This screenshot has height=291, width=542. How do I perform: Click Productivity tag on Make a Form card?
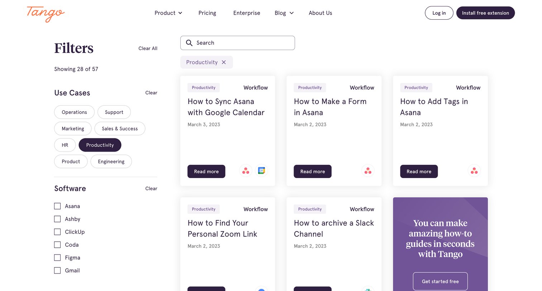310,88
